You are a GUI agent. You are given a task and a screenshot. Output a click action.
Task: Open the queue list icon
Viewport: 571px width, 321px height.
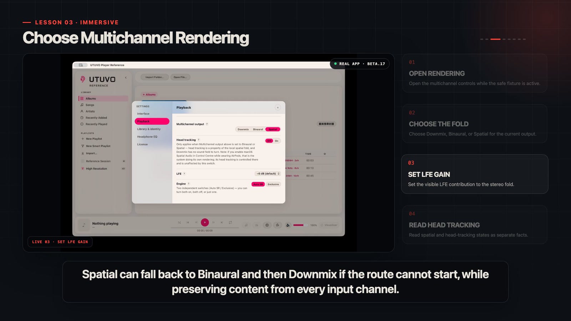tap(256, 225)
